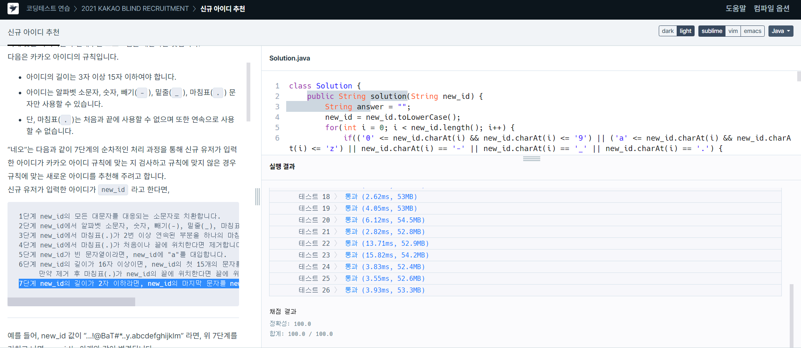Select vim key binding
The image size is (801, 348).
pyautogui.click(x=733, y=31)
